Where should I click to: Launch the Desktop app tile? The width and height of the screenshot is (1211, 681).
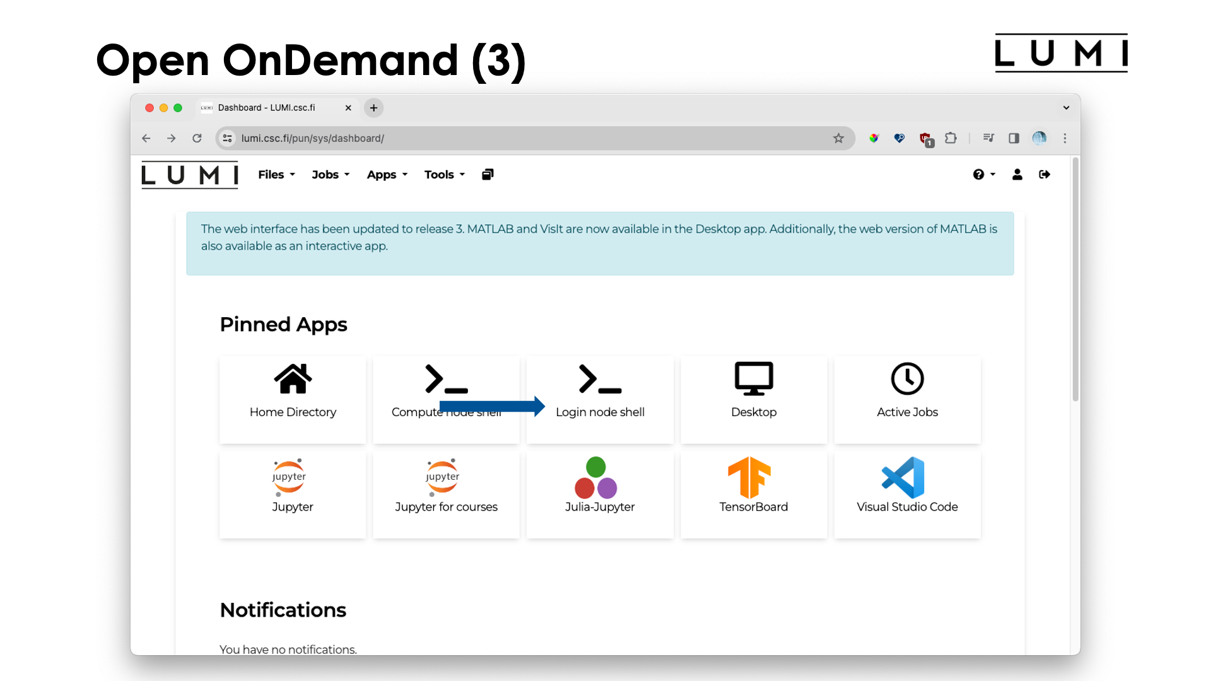pyautogui.click(x=754, y=399)
